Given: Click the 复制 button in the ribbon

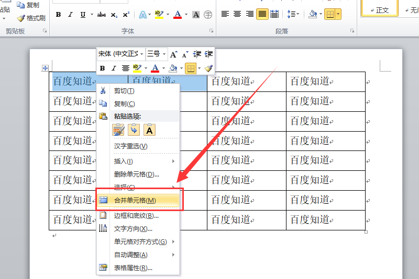Looking at the screenshot, I should click(28, 5).
